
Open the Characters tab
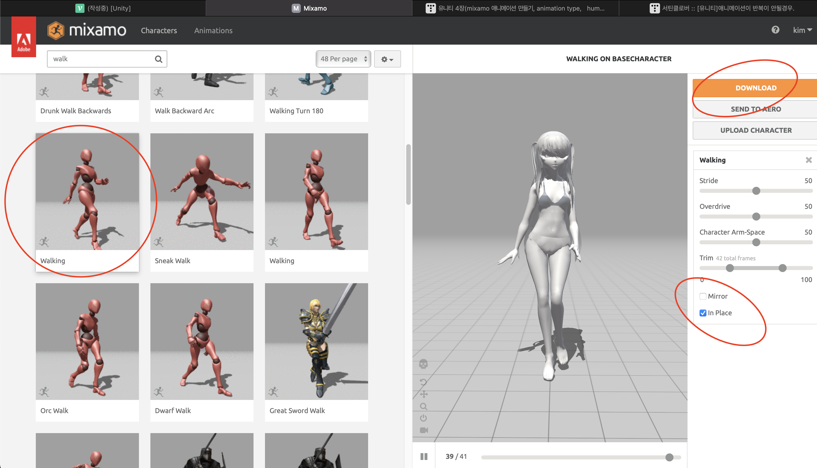tap(159, 31)
